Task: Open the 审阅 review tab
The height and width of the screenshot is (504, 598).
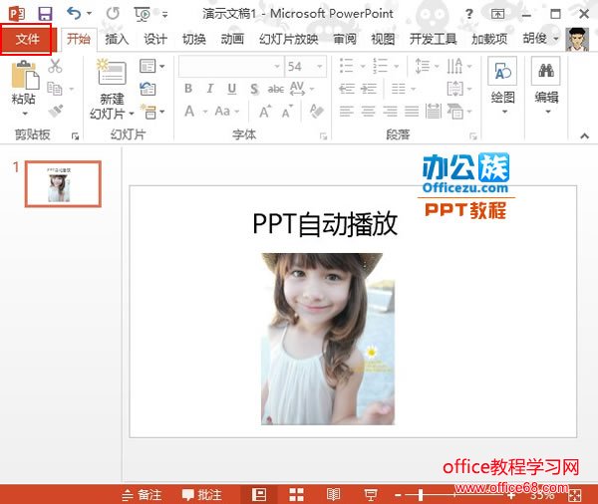Action: [345, 39]
